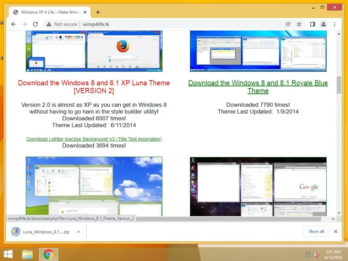Open the green theme blue-sky screenshot thumbnail
The image size is (348, 261).
(94, 187)
